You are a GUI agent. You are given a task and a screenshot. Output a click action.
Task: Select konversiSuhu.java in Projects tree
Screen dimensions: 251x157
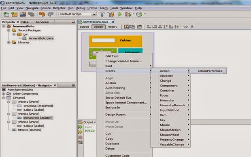(x=41, y=38)
